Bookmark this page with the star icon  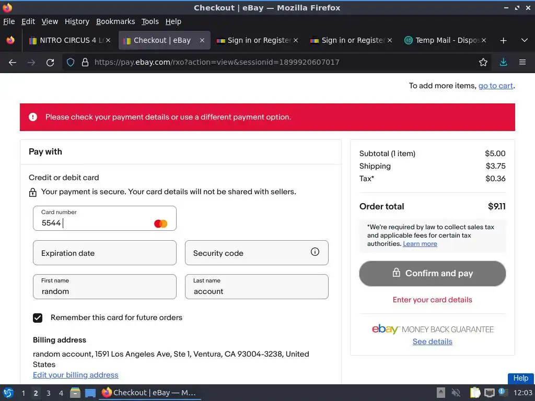(483, 62)
